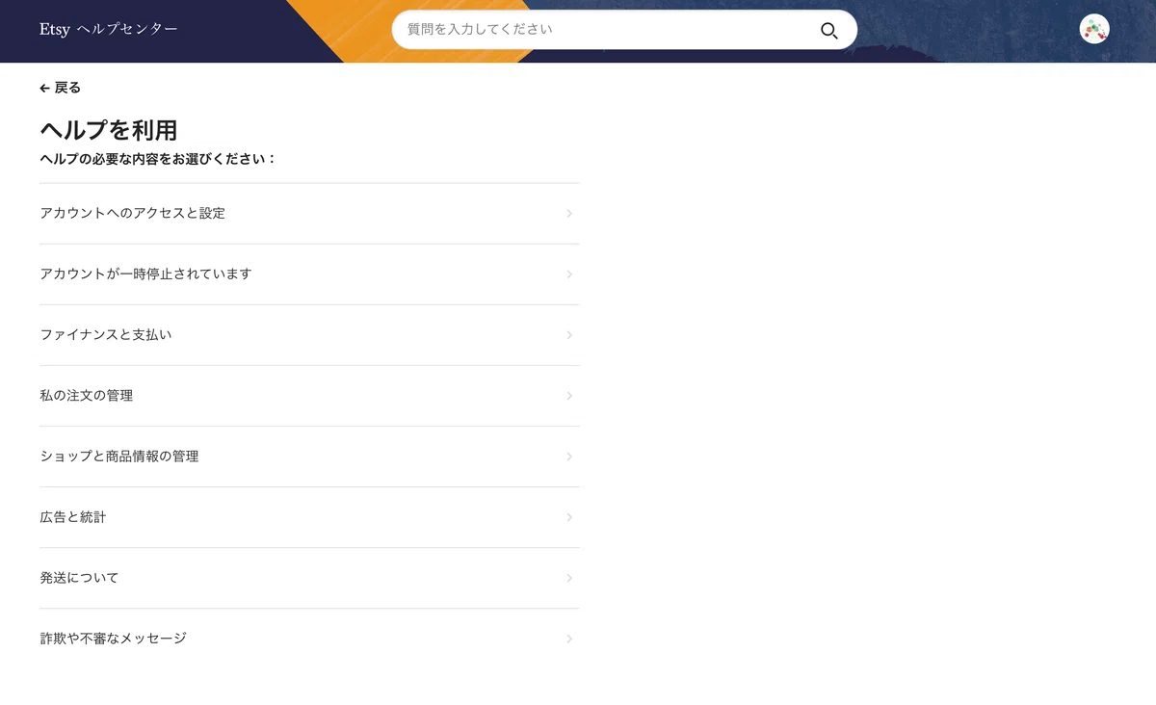Click the back arrow icon beside 戻る
The height and width of the screenshot is (705, 1156).
click(x=44, y=88)
